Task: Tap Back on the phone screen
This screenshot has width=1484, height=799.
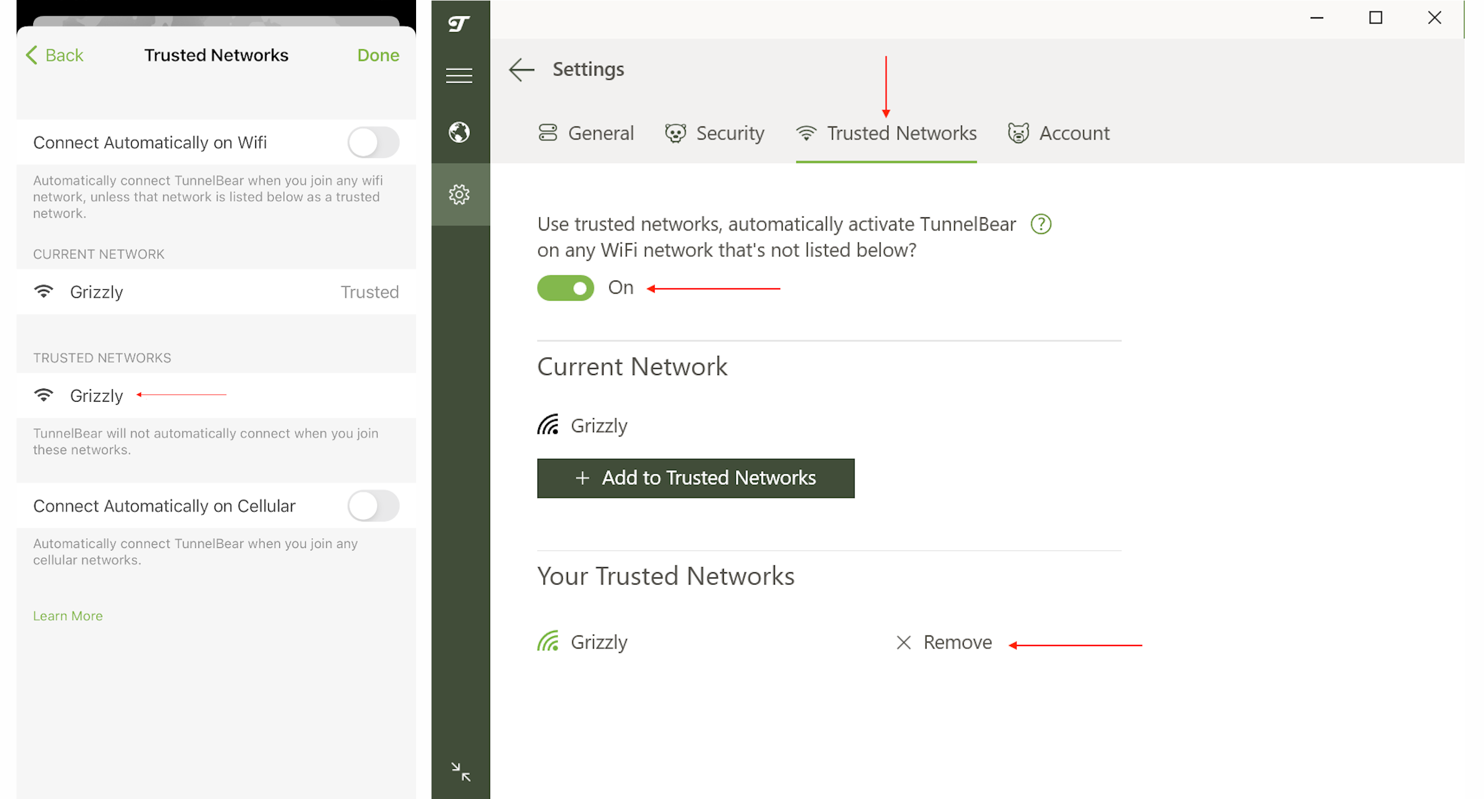Action: 55,55
